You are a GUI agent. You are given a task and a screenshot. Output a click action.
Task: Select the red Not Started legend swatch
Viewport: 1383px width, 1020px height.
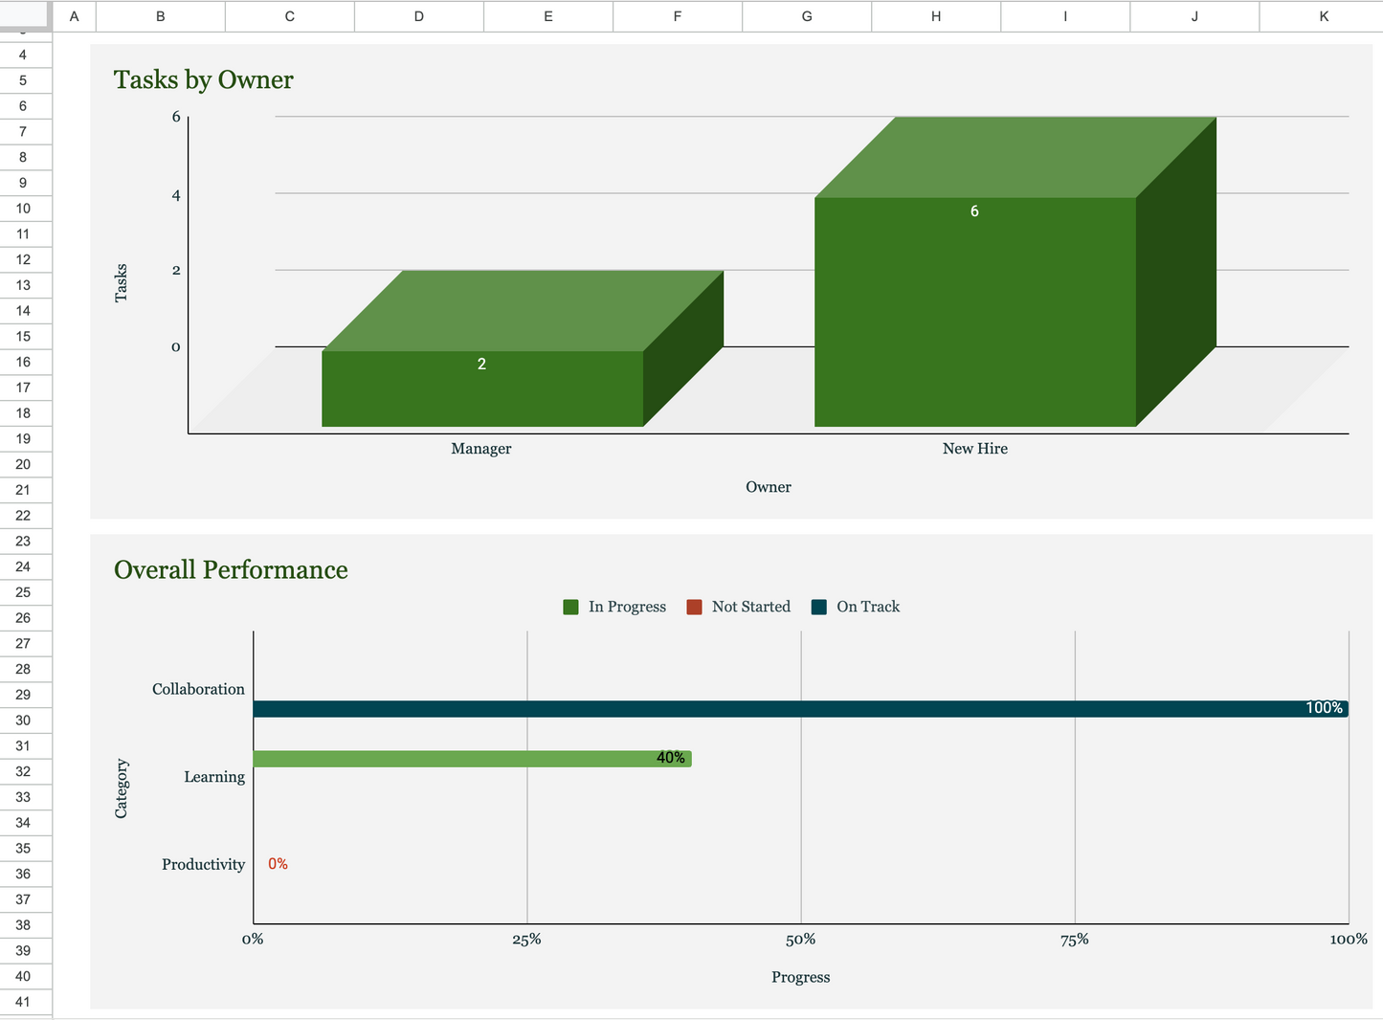coord(695,608)
